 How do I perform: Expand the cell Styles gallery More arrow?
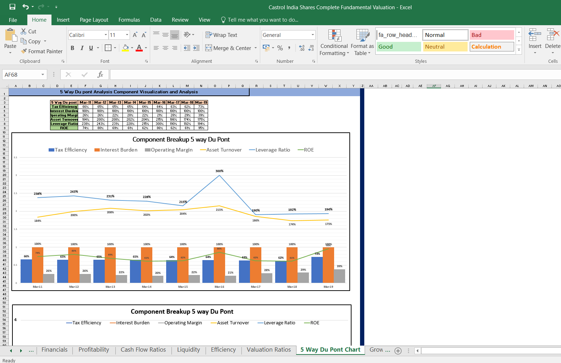pos(519,50)
